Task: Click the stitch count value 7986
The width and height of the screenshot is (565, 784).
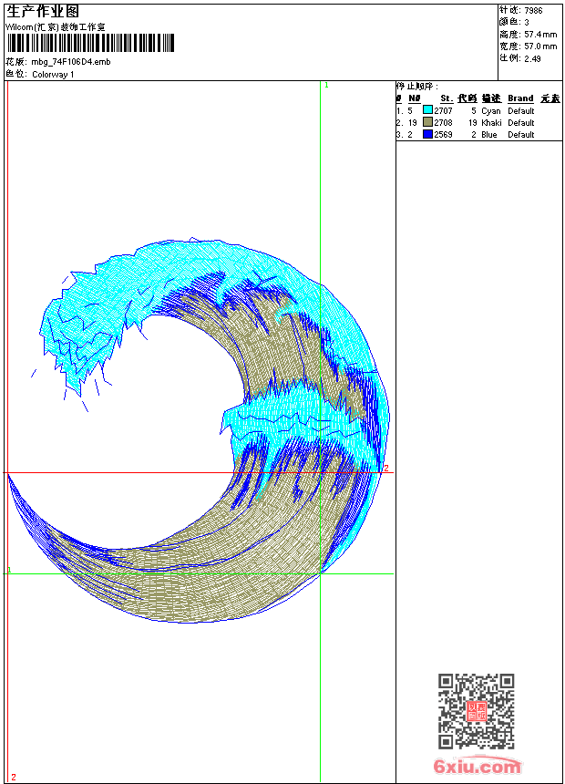Action: coord(533,11)
